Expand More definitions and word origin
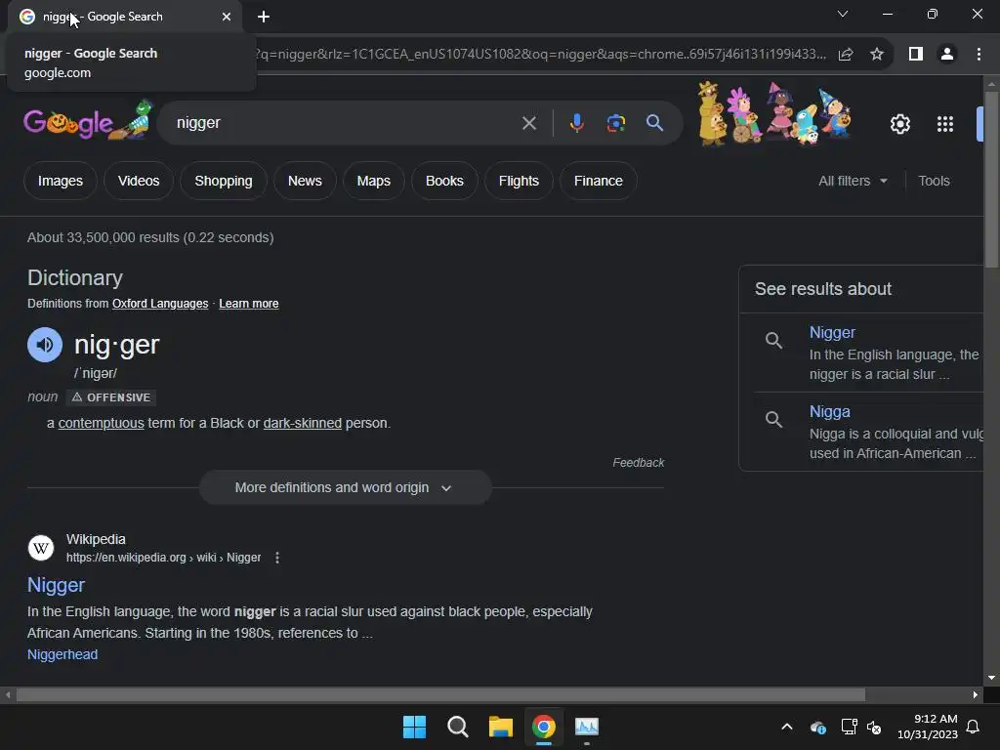1000x750 pixels. (x=345, y=488)
